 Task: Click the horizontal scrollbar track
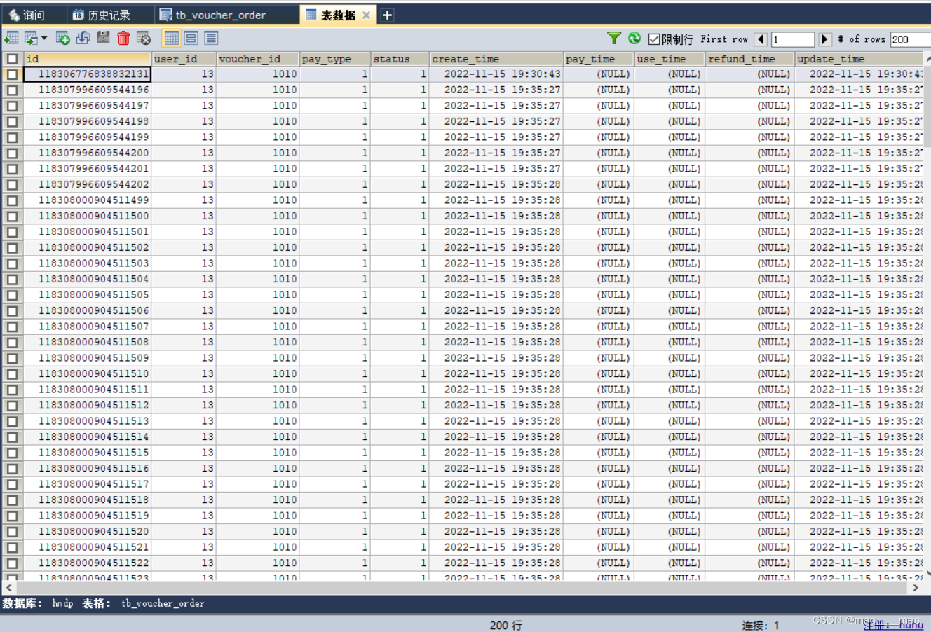point(463,588)
